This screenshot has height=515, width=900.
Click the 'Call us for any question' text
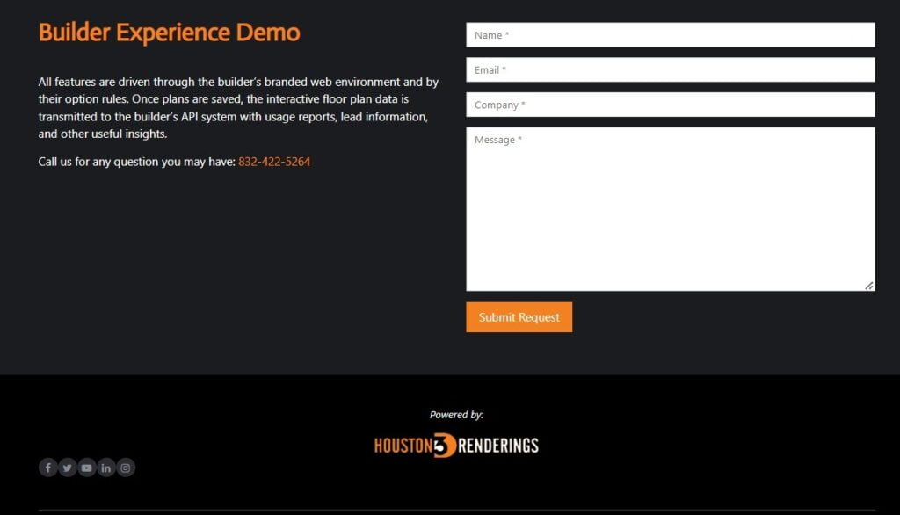(x=136, y=162)
